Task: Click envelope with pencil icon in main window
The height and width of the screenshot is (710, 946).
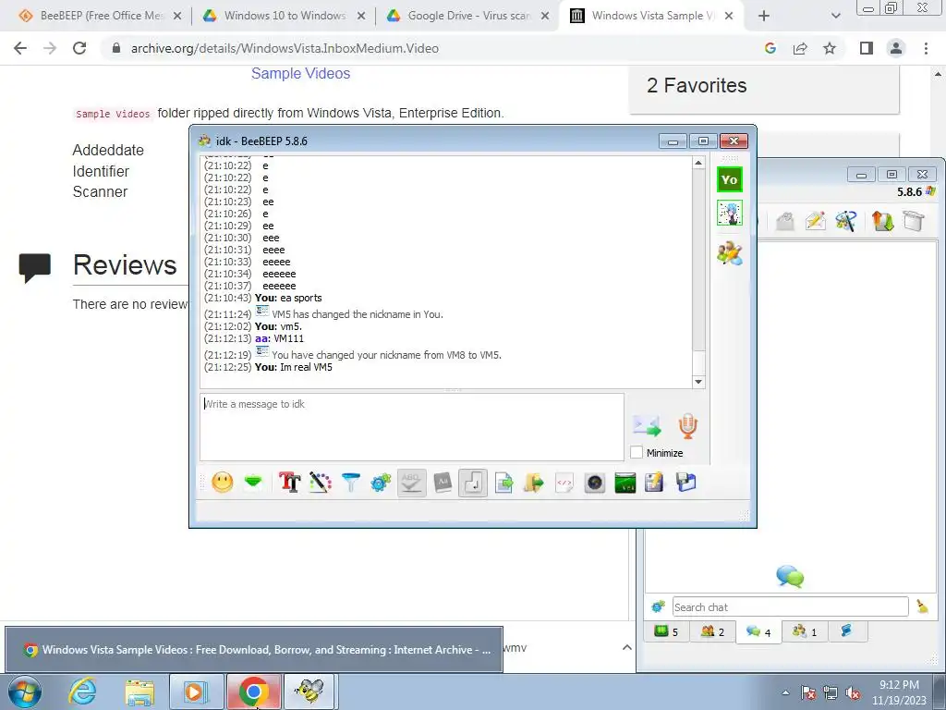Action: click(815, 221)
